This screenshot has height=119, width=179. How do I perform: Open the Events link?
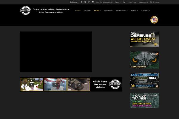(118, 2)
